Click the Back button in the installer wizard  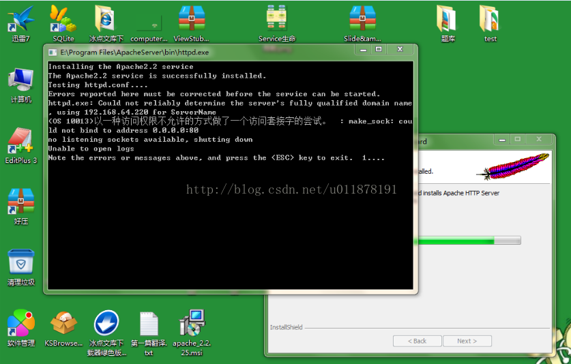tap(418, 341)
